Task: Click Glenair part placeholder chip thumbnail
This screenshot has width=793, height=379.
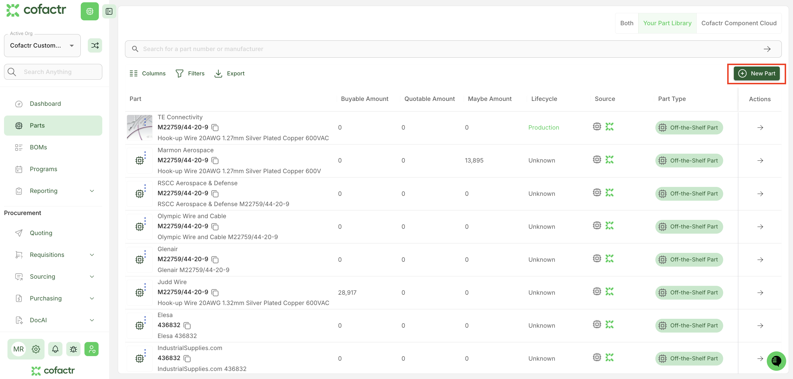Action: coord(139,259)
